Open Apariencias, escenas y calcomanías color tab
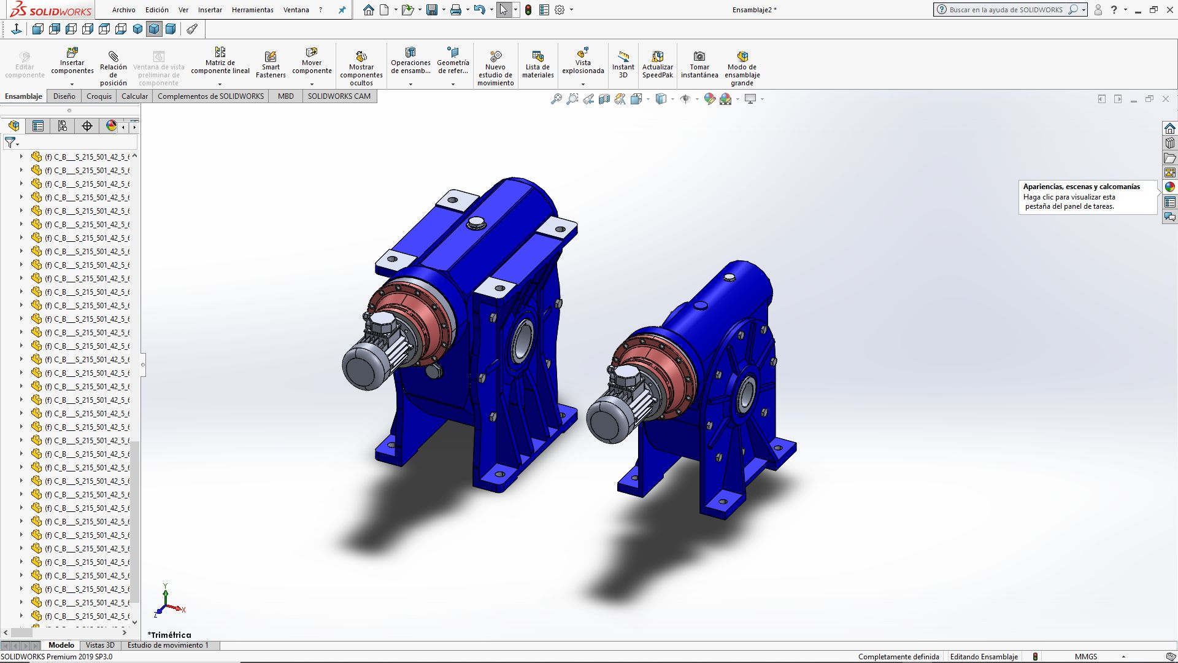 point(1169,187)
